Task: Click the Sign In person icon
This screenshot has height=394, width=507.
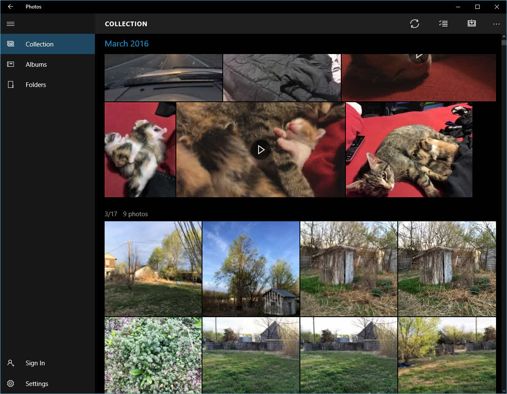Action: (x=11, y=363)
